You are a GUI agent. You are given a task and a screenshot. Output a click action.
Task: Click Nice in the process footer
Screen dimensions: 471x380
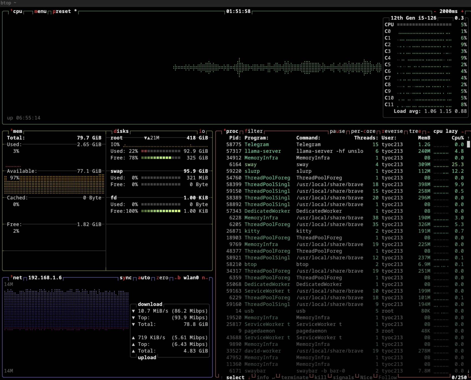click(366, 378)
